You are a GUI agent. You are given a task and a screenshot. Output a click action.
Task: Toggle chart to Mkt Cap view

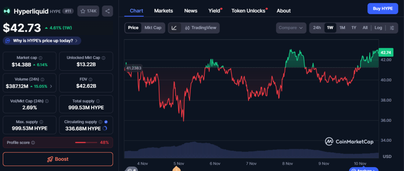coord(153,28)
